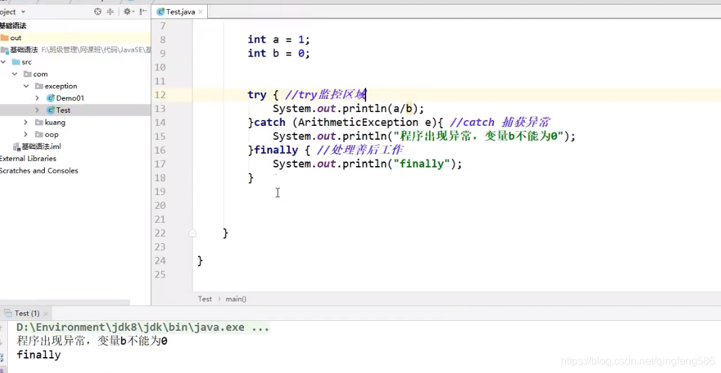Screen dimensions: 721x373
Task: Click the 'finally' output line in console
Action: pyautogui.click(x=39, y=355)
